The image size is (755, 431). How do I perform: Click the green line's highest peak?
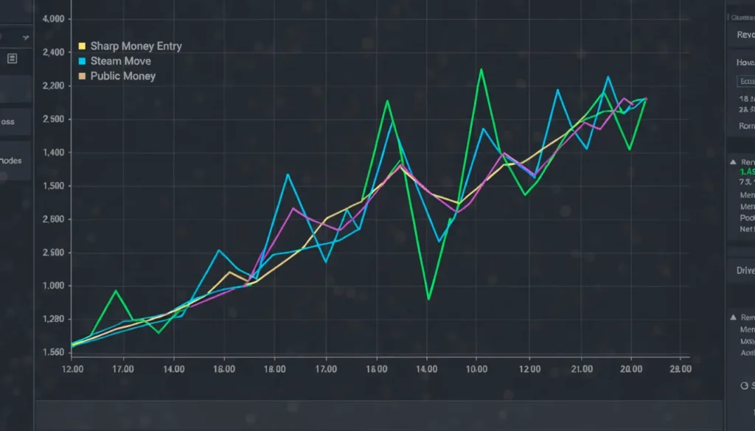tap(481, 70)
